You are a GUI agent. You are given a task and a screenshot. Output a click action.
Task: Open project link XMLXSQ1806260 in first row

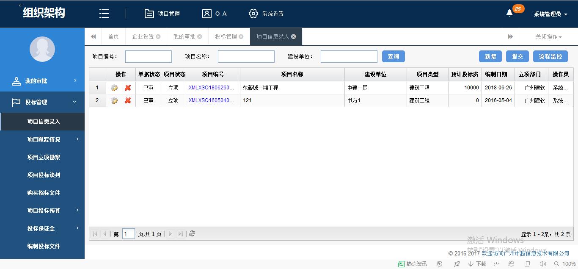(x=211, y=88)
